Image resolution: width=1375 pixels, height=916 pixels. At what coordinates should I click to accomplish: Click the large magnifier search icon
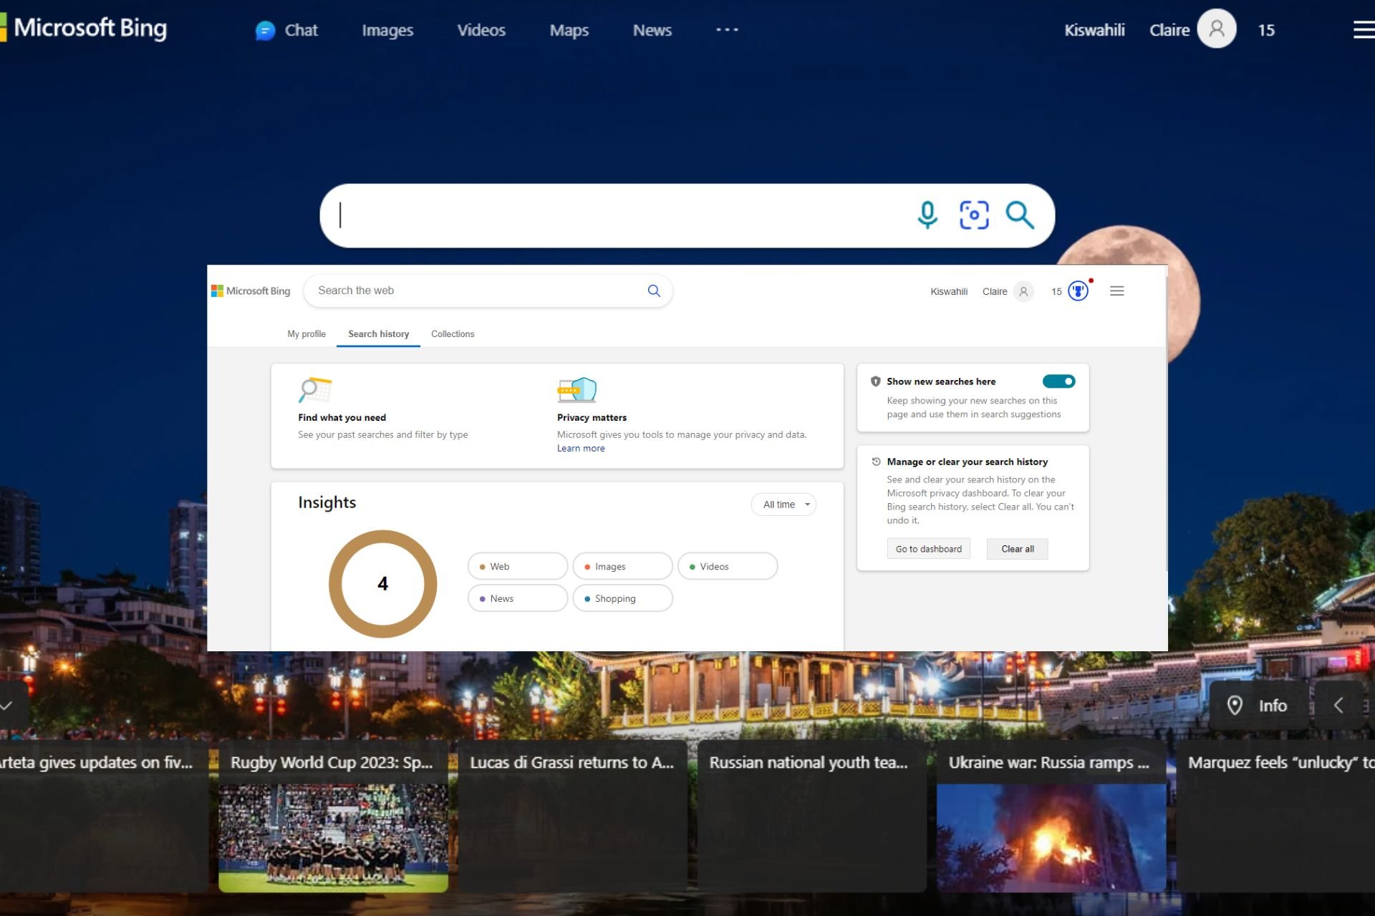pyautogui.click(x=1020, y=215)
